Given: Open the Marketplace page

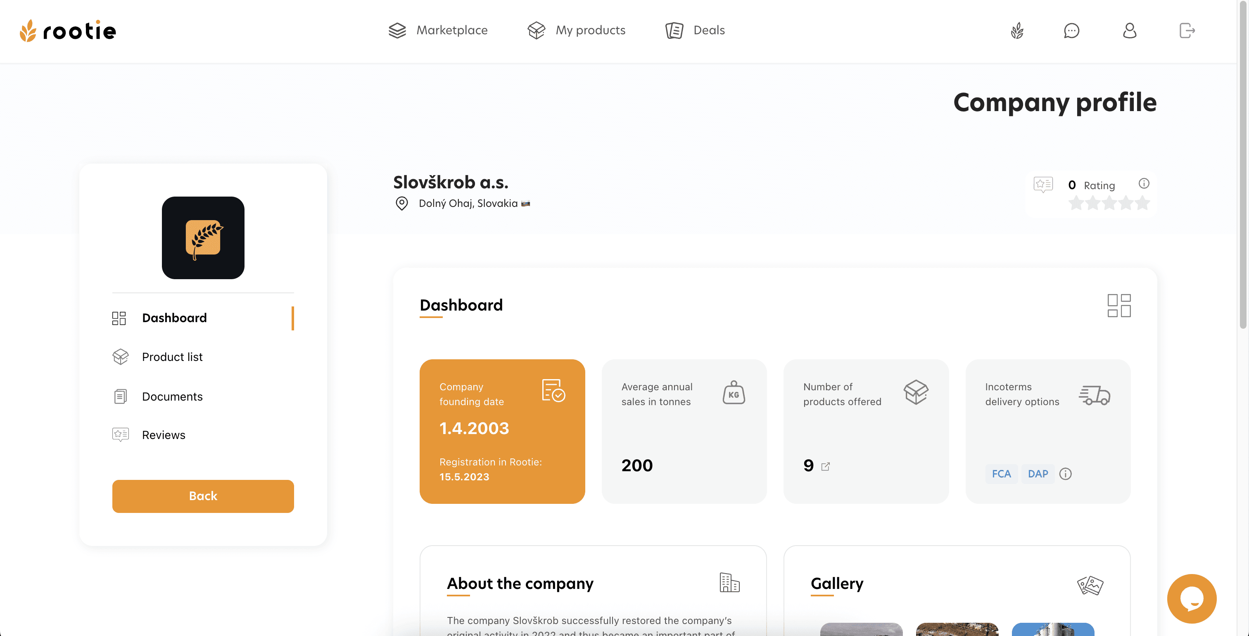Looking at the screenshot, I should [438, 30].
